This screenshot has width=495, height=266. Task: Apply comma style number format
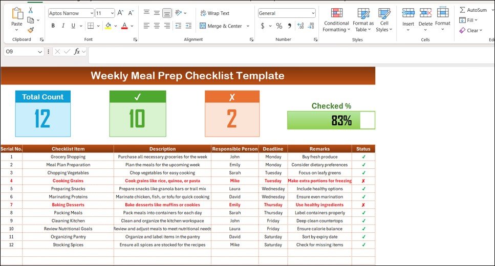(x=290, y=26)
